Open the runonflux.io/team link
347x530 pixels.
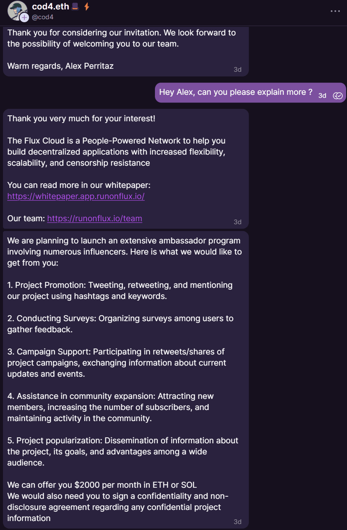94,218
